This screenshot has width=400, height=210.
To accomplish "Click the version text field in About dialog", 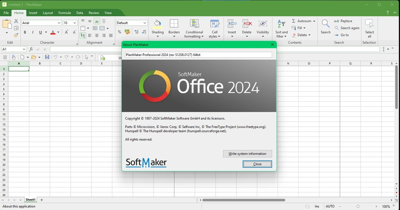I will tap(198, 55).
